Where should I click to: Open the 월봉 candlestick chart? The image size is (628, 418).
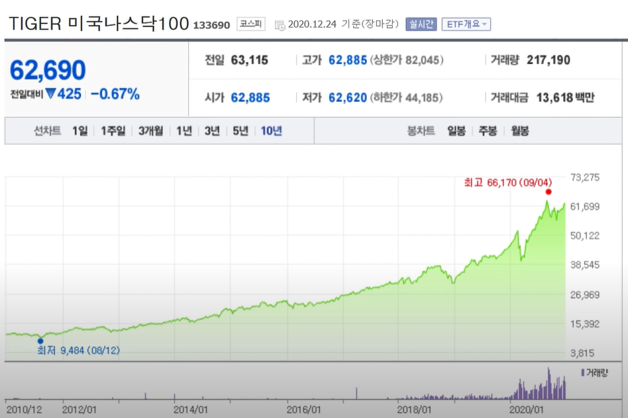point(520,131)
